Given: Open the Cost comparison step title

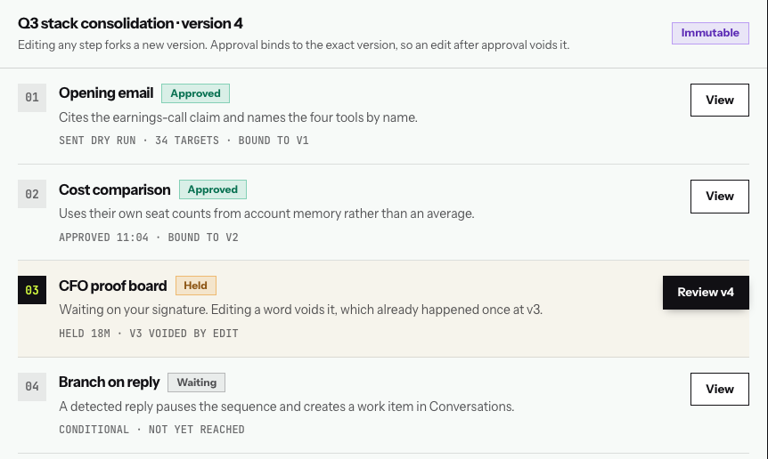Looking at the screenshot, I should 115,189.
